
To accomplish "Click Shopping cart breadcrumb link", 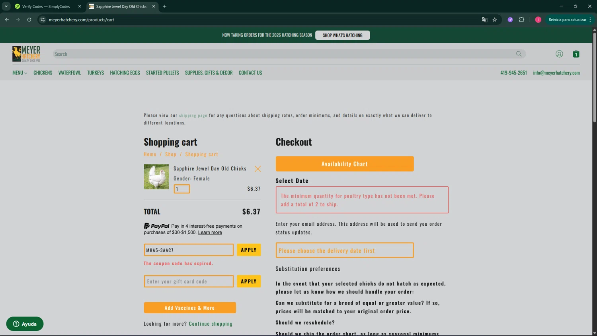I will click(x=201, y=154).
